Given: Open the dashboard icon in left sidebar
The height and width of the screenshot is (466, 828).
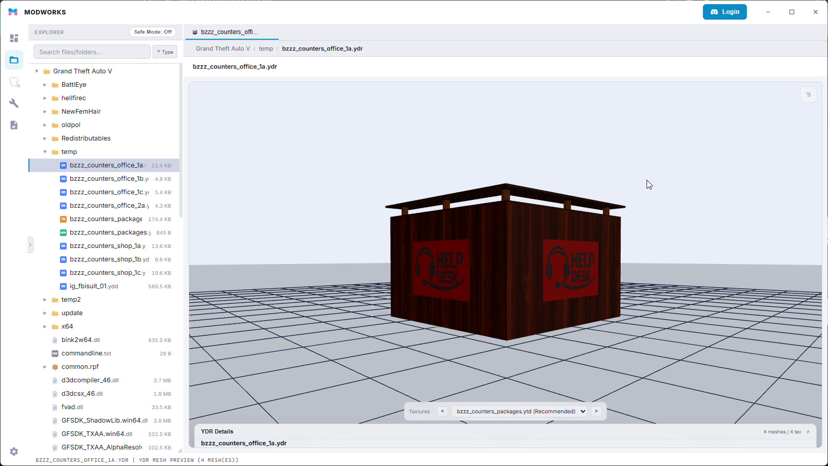Looking at the screenshot, I should [14, 38].
